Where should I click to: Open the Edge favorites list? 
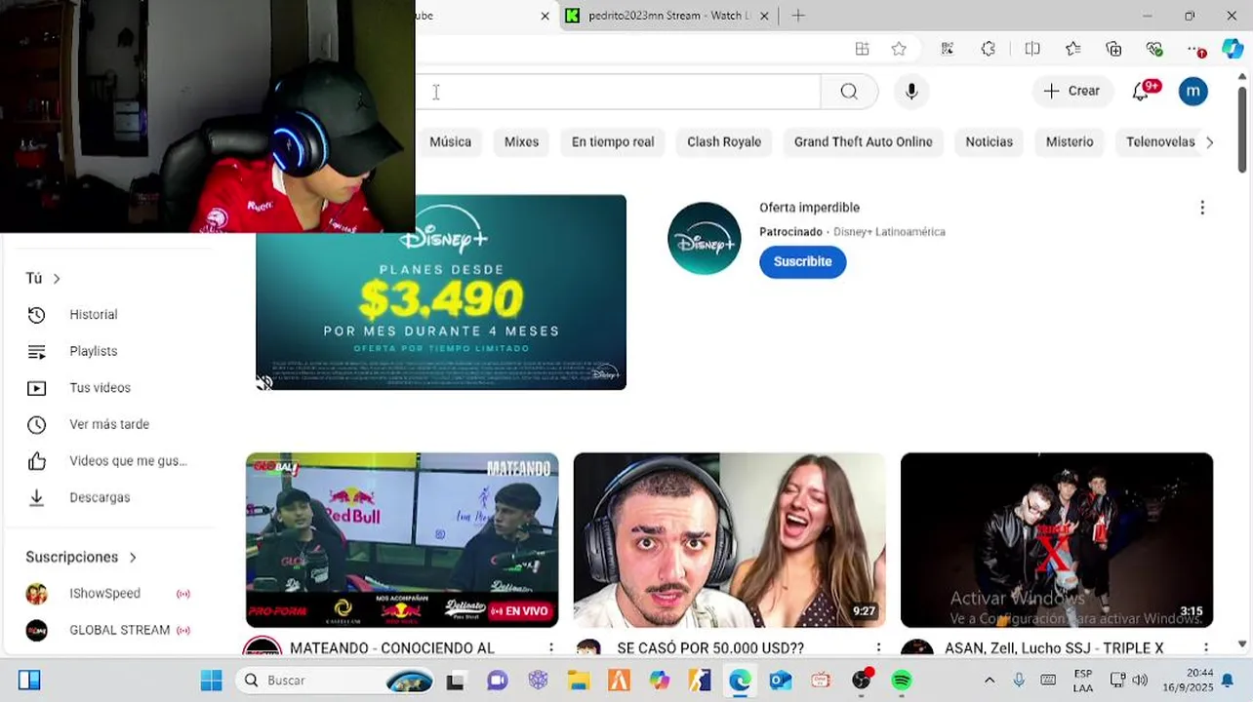[1073, 49]
